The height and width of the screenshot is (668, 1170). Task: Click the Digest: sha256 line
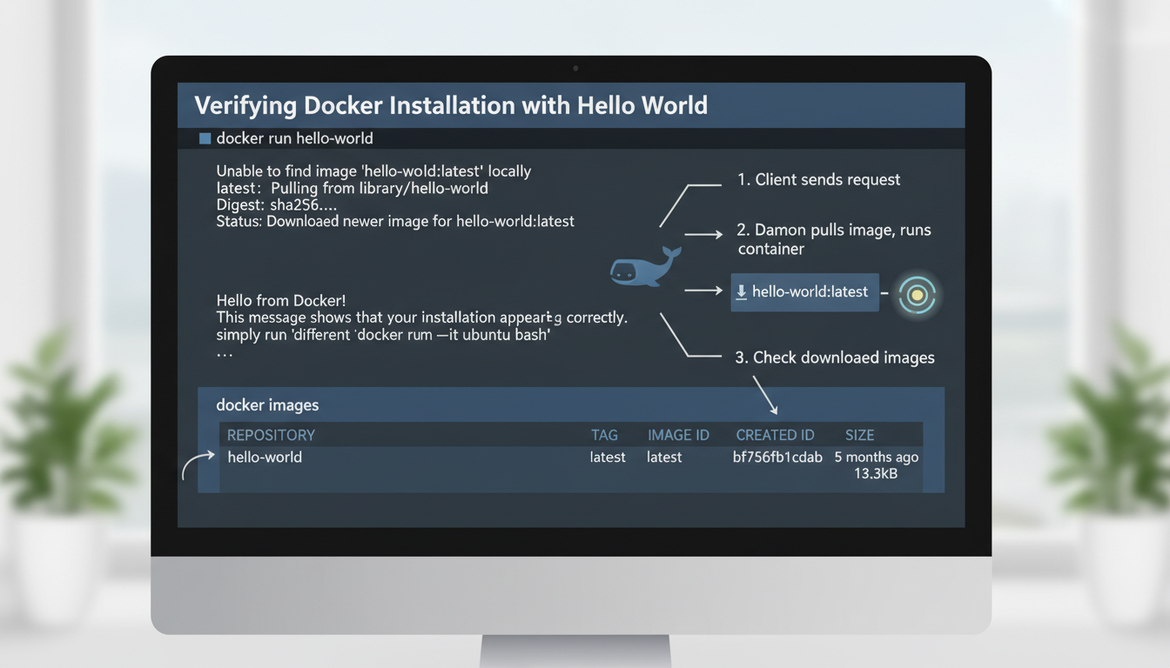click(276, 204)
